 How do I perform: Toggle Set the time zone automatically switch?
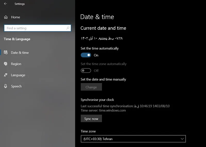(86, 71)
